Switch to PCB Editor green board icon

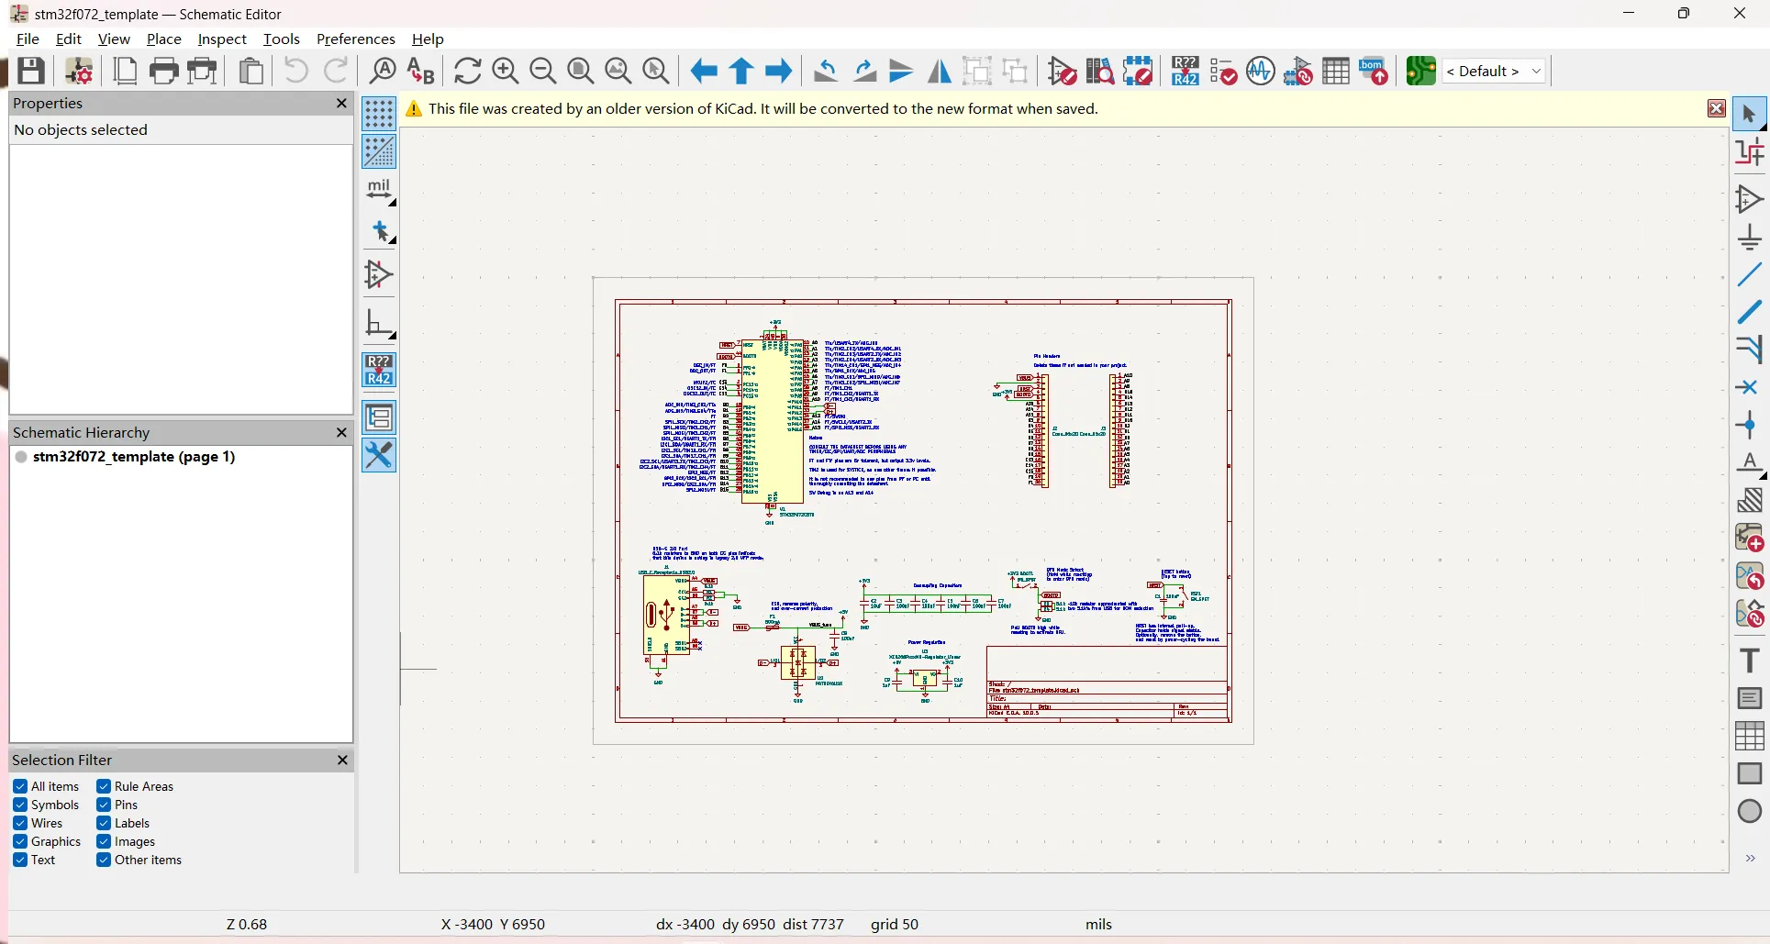tap(1420, 71)
